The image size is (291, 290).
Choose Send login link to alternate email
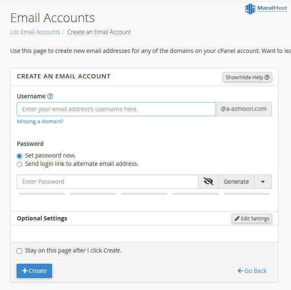20,164
